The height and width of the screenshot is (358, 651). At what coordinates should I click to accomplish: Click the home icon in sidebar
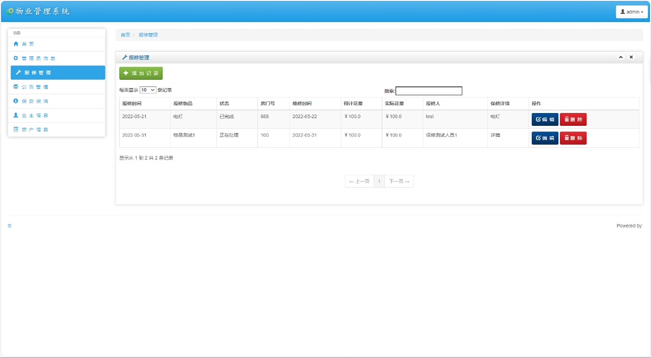16,44
